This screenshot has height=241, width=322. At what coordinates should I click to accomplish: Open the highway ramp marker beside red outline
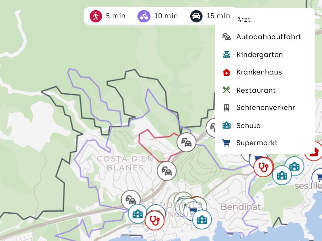[187, 142]
